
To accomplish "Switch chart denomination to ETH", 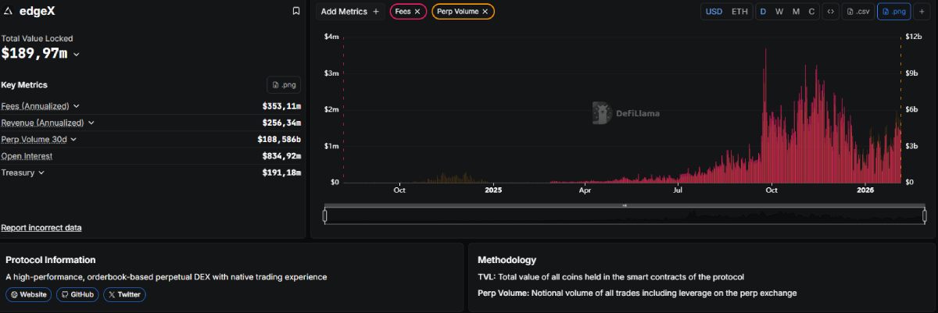I will click(x=739, y=12).
